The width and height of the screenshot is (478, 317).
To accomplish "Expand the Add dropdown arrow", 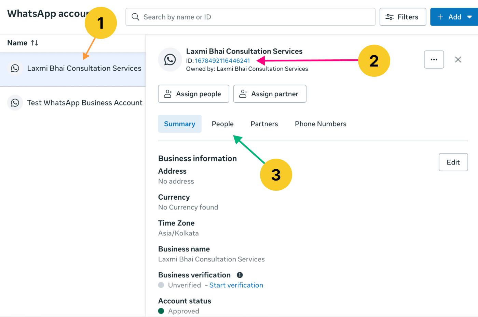I will (469, 17).
